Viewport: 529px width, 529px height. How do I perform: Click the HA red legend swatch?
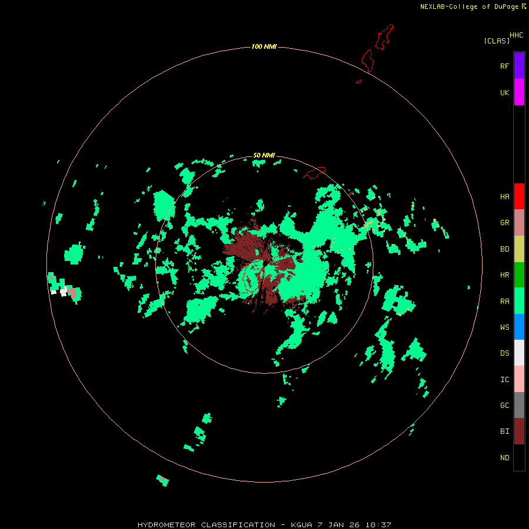click(x=519, y=196)
